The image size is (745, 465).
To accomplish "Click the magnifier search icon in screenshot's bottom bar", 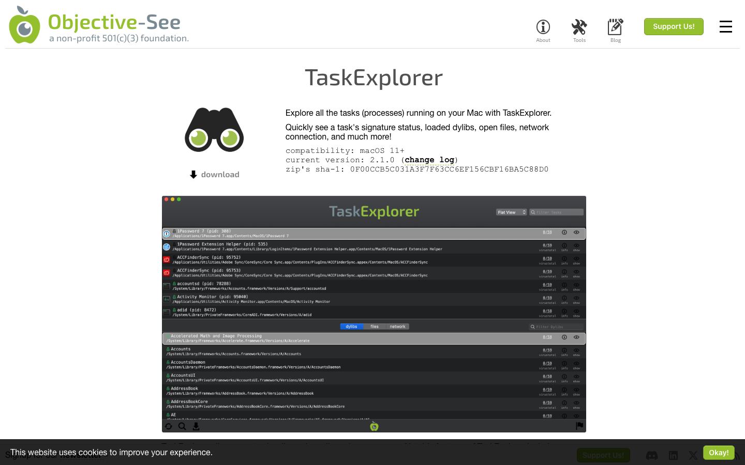I will (x=182, y=426).
